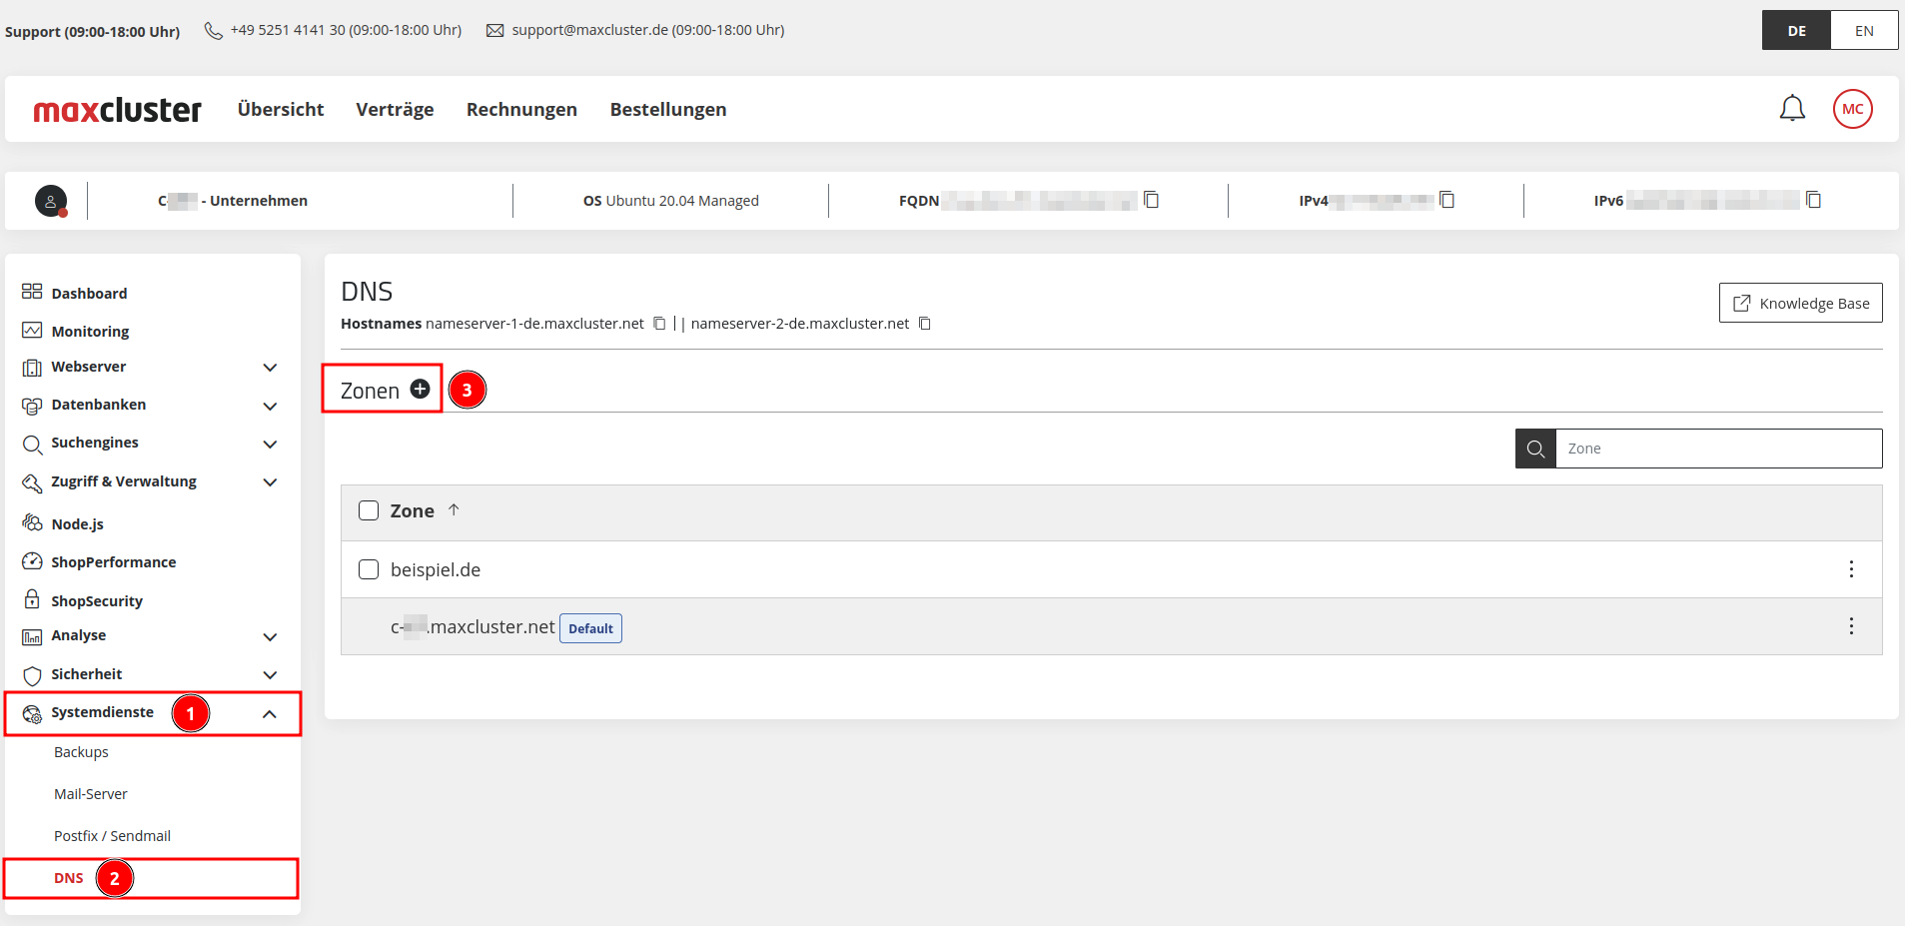Click the account profile icon left of Unternehmen
The height and width of the screenshot is (926, 1905).
click(51, 201)
